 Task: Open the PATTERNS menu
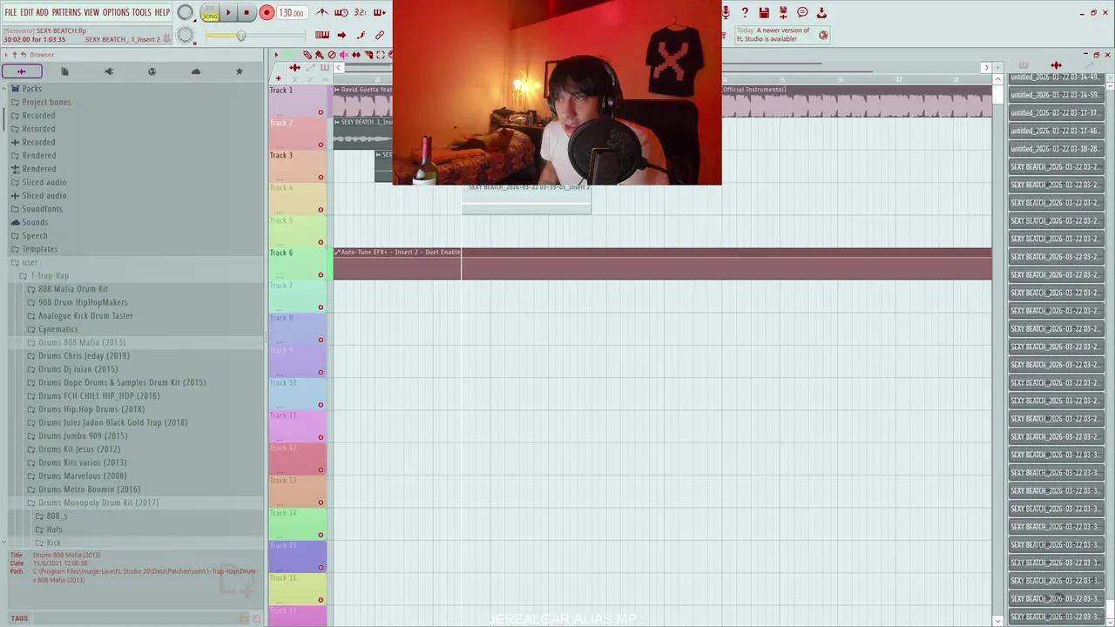pos(66,12)
